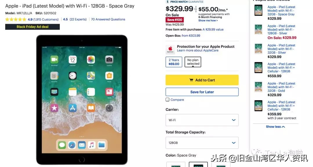The image size is (313, 167).
Task: Click the Price Match Guarantee dollar icon
Action: [168, 2]
